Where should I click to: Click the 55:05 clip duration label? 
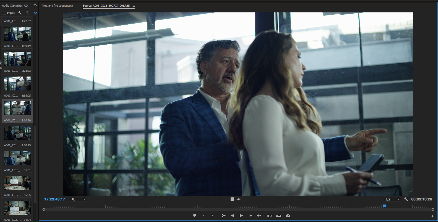(x=27, y=195)
